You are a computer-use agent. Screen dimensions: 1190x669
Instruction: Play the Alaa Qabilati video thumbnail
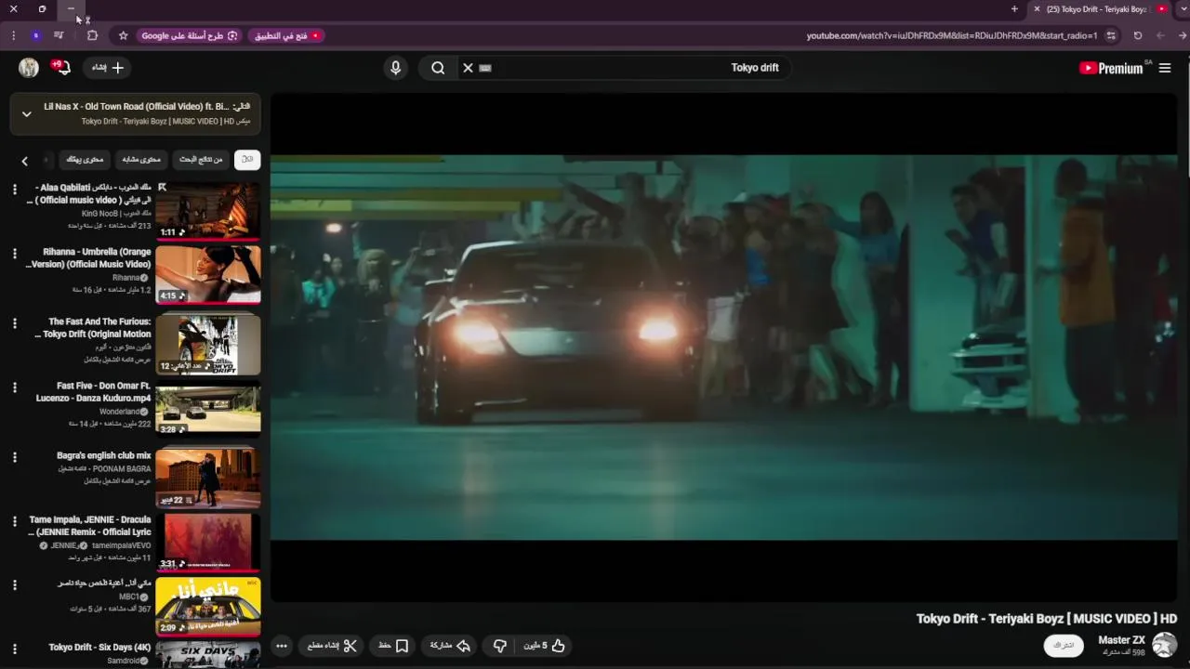tap(208, 210)
